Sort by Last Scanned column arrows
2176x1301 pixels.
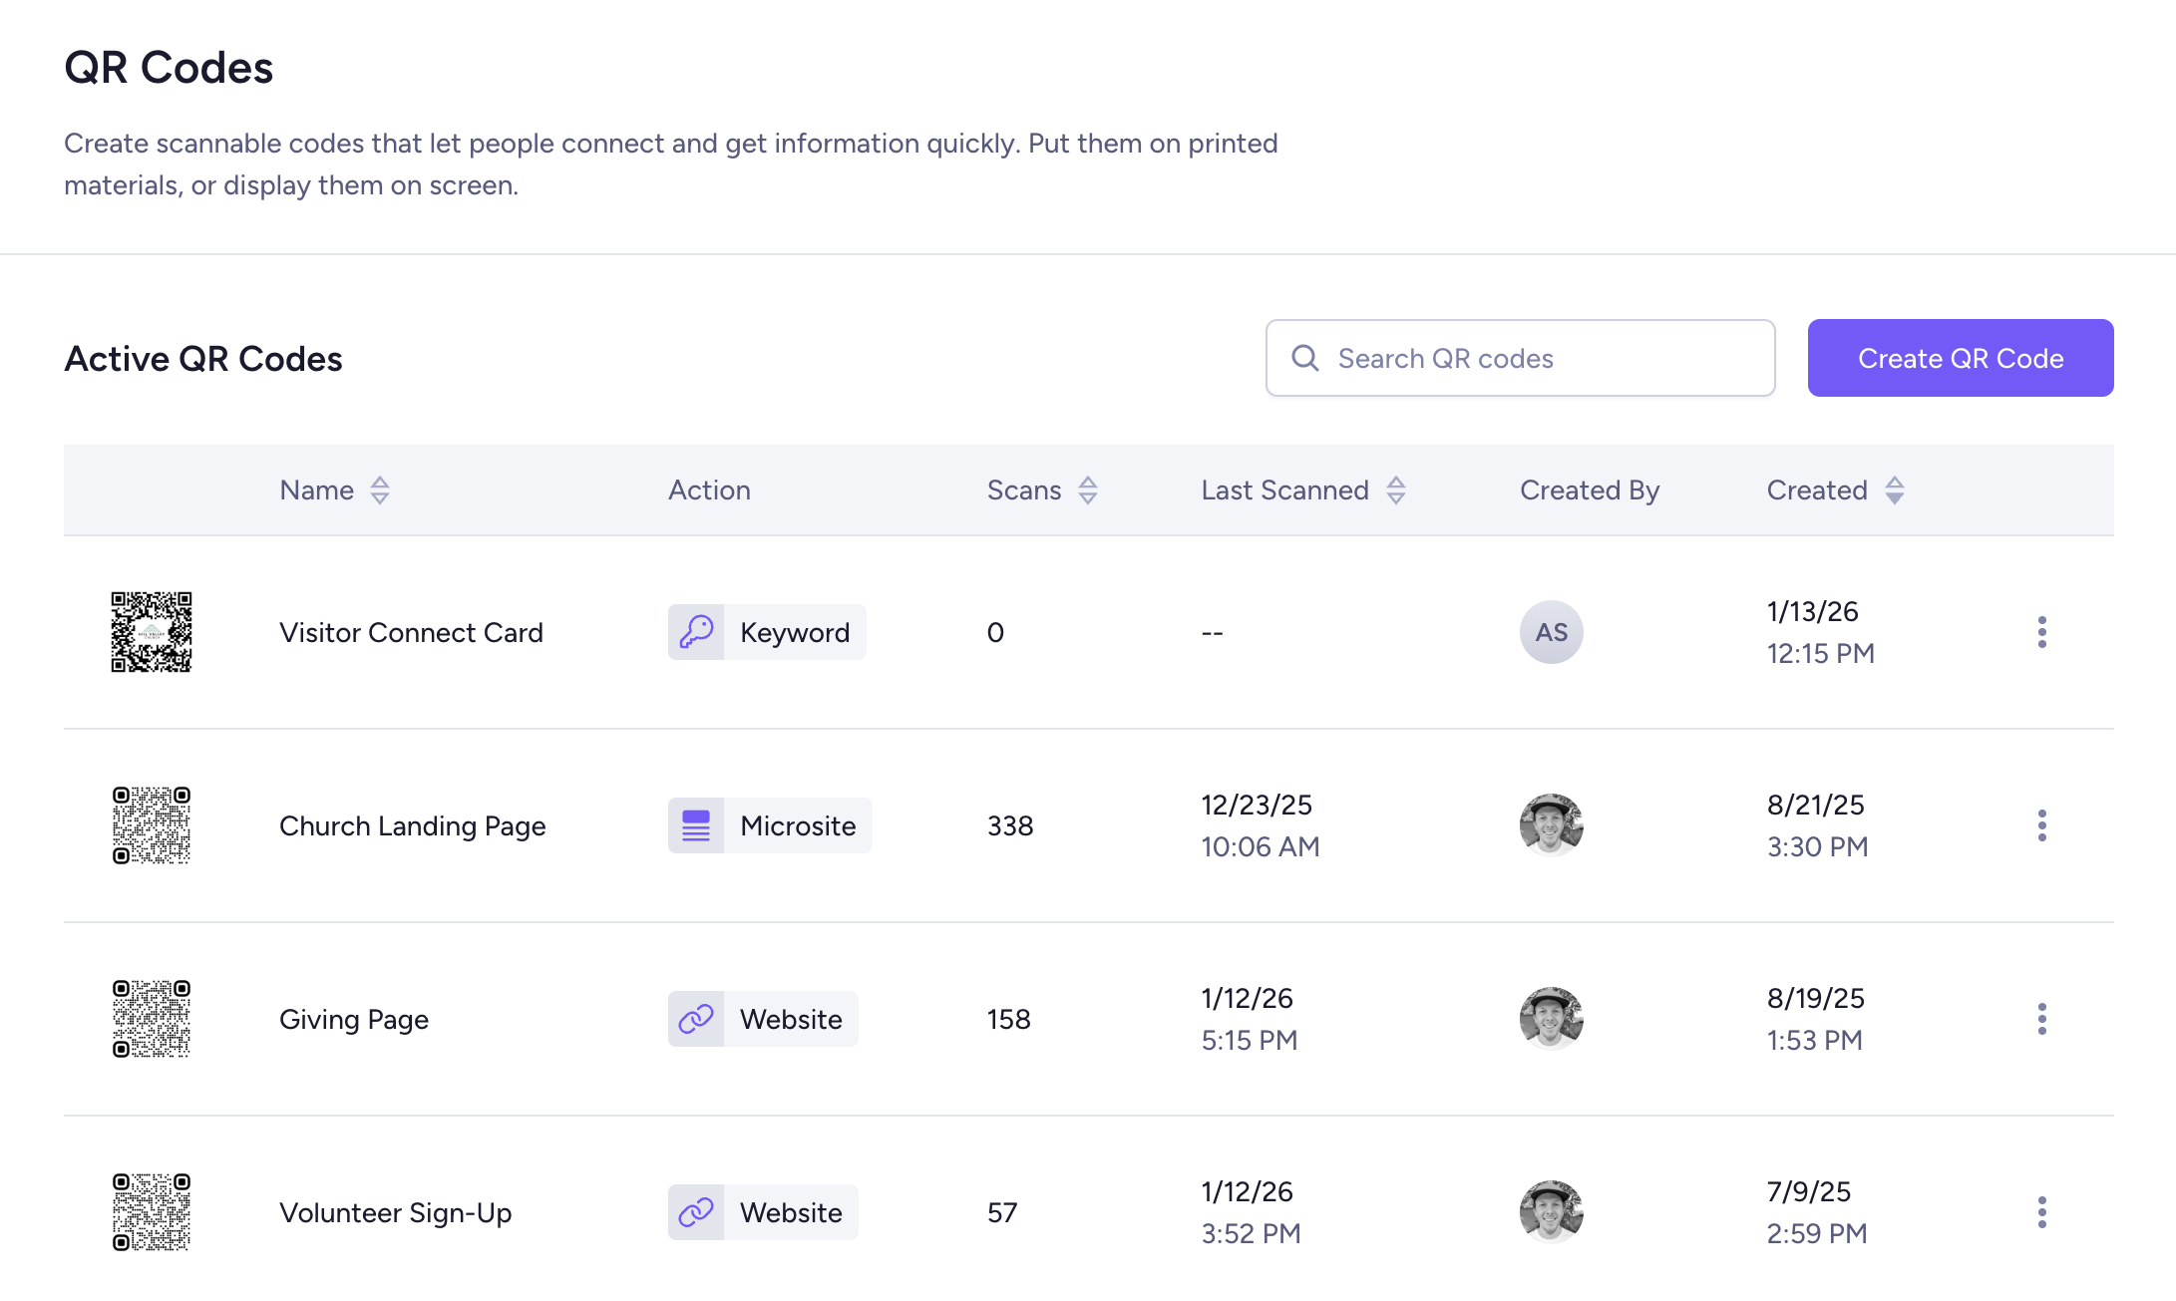1396,490
